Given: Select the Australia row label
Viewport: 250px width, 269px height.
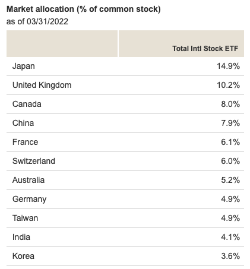Looking at the screenshot, I should pyautogui.click(x=29, y=180).
